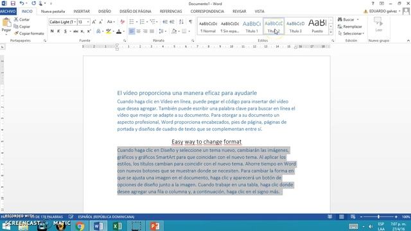The width and height of the screenshot is (411, 231).
Task: Click the heading 'Easy way to change format'
Action: [x=206, y=142]
